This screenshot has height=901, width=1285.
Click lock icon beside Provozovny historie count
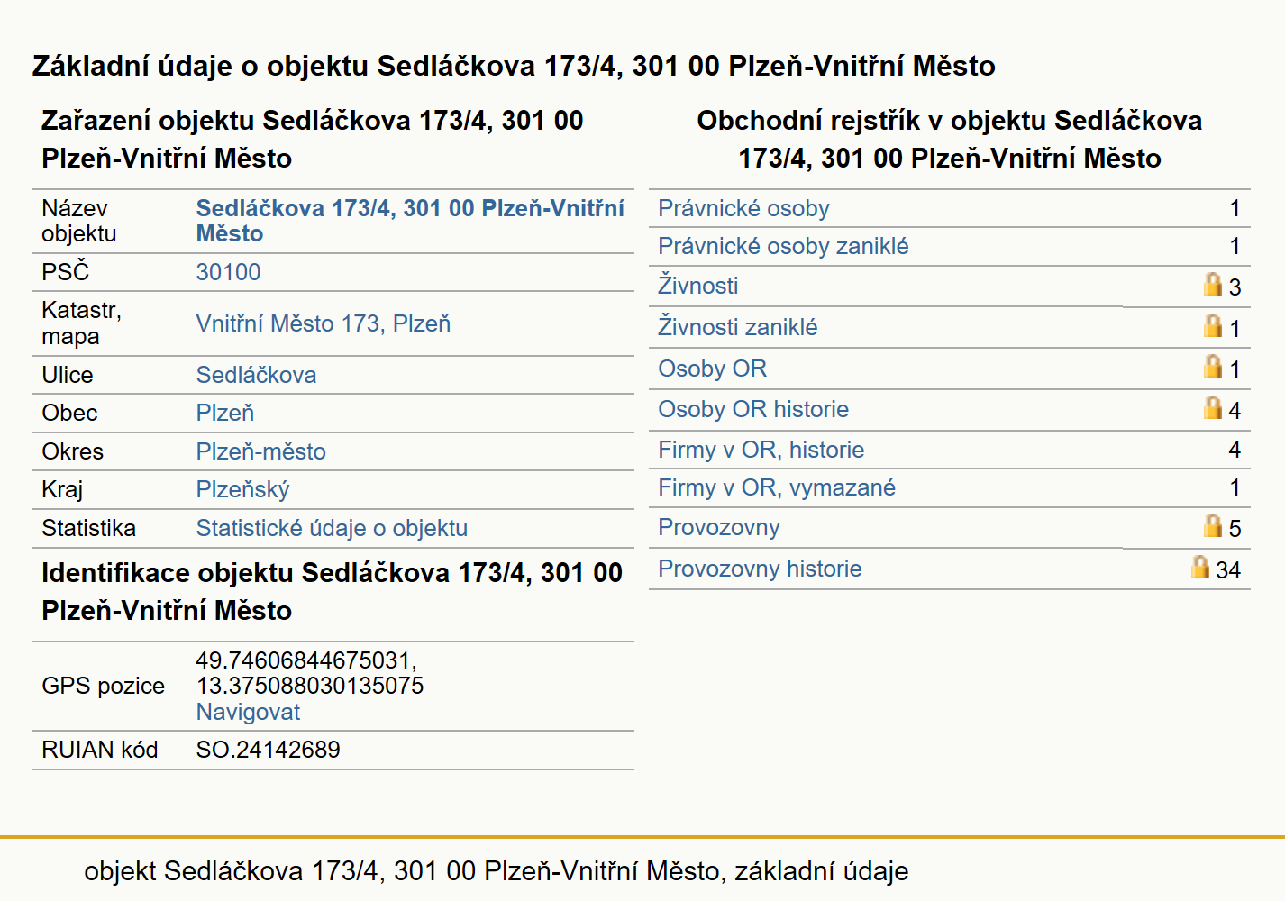click(x=1199, y=567)
